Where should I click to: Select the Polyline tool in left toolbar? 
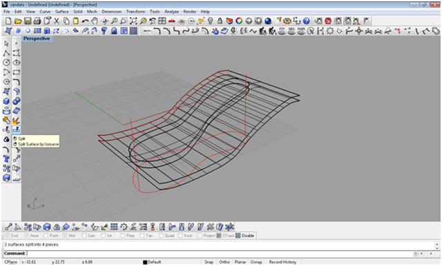6,53
